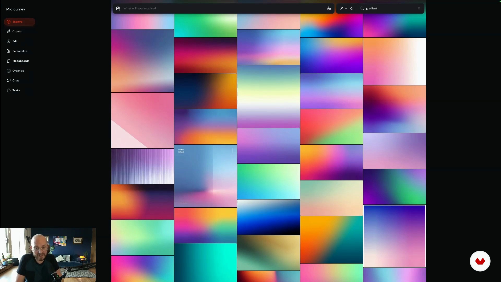Open prompt settings sliders icon

click(329, 8)
